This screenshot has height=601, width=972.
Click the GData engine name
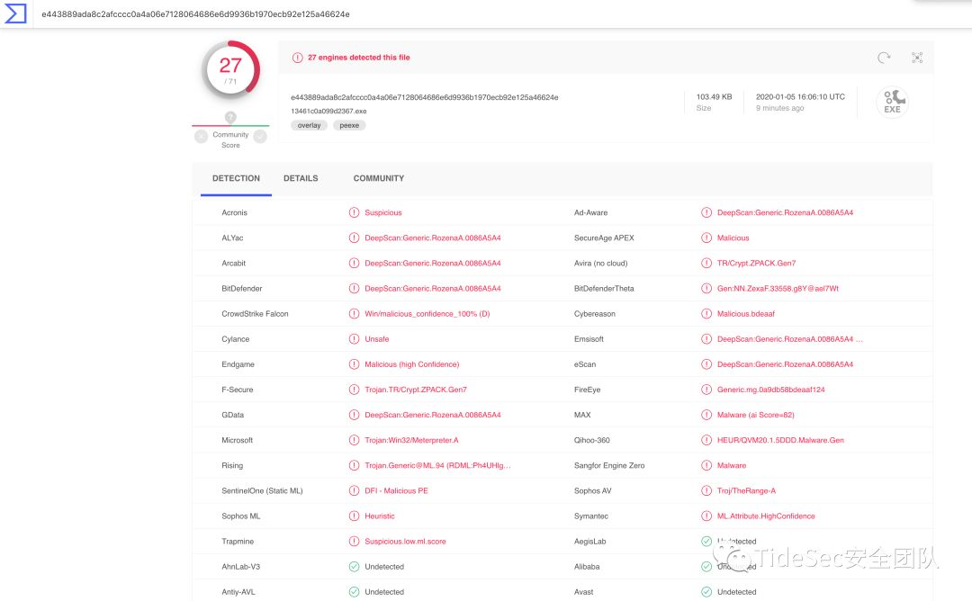232,415
